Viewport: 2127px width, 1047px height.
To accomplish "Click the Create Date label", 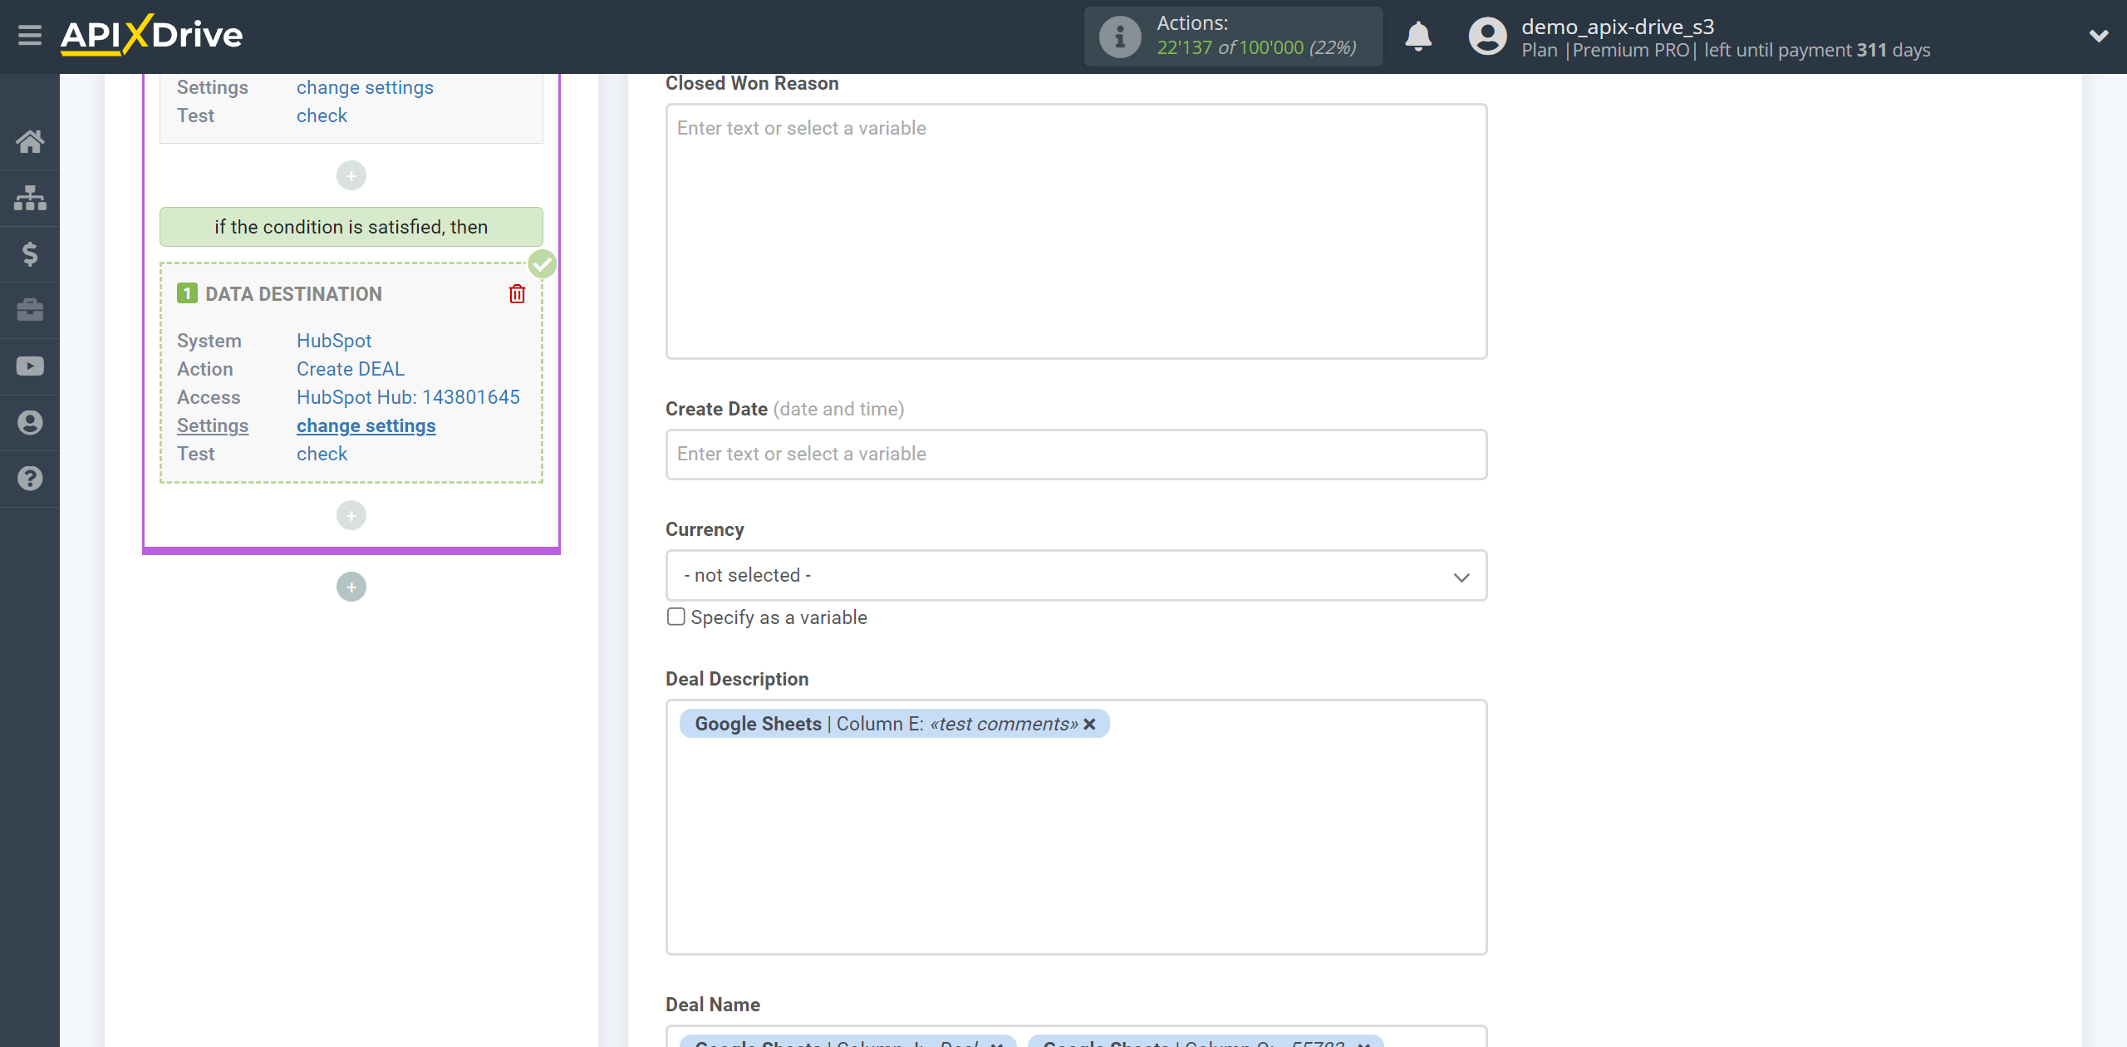I will coord(716,409).
